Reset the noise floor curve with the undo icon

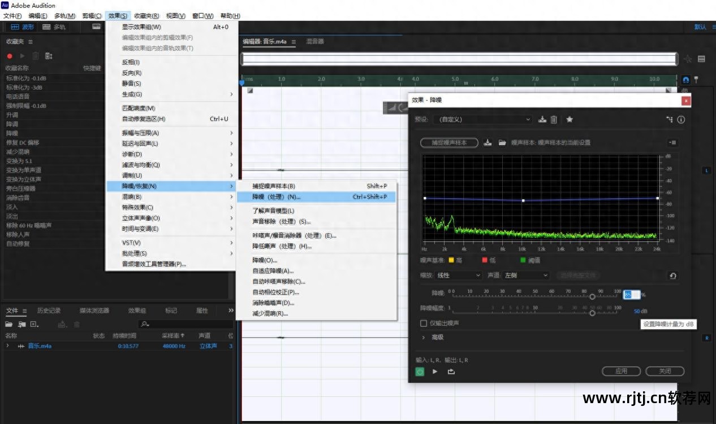tap(672, 276)
